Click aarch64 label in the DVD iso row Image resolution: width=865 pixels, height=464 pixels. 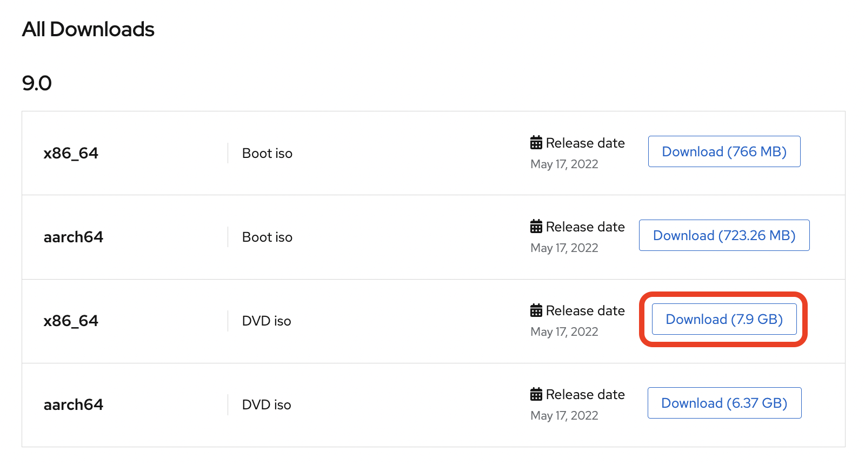74,405
